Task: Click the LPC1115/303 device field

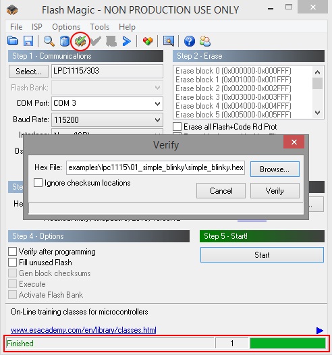Action: [107, 72]
